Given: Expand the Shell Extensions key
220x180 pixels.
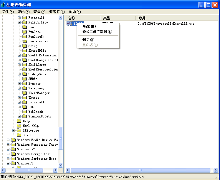Looking at the screenshot, I should click(x=19, y=55).
